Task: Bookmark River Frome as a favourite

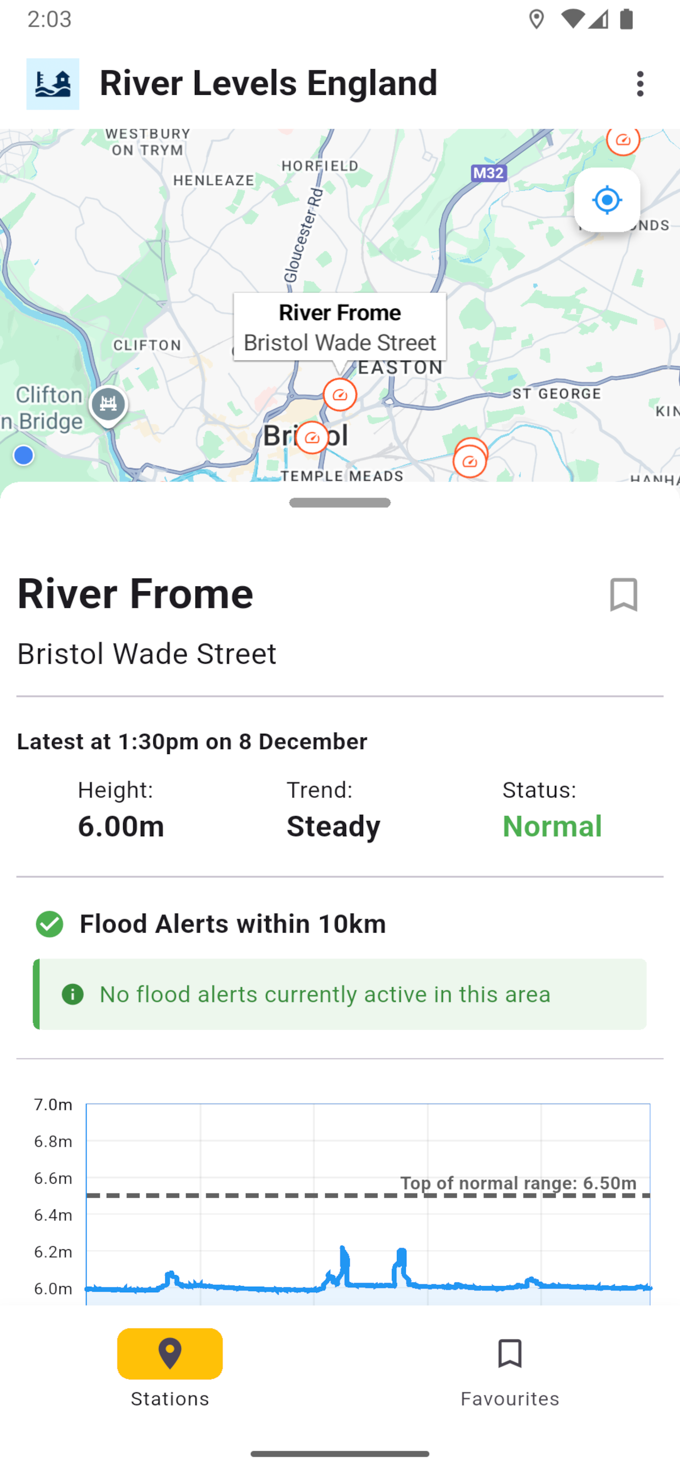Action: coord(623,595)
